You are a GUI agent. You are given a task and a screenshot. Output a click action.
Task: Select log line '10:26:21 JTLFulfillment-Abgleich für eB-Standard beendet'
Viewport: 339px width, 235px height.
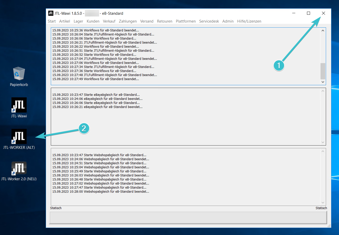coord(105,43)
